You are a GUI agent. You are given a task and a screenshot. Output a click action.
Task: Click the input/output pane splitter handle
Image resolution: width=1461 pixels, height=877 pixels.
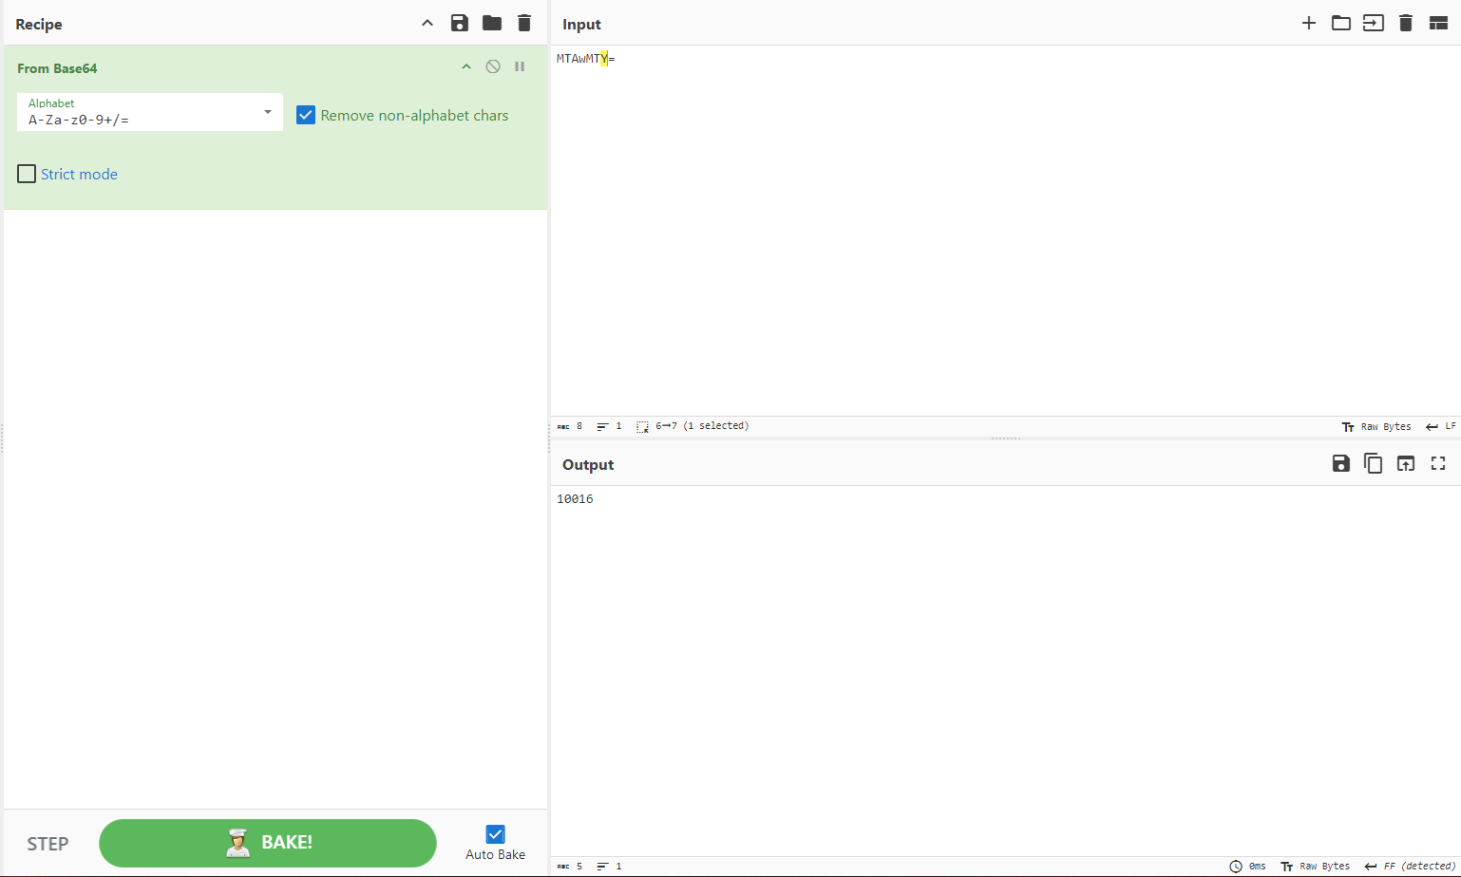1005,438
